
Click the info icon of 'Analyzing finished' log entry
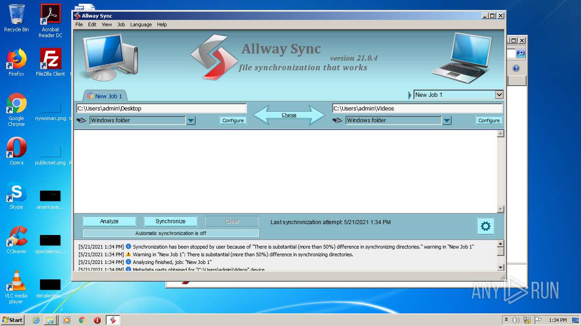tap(128, 262)
